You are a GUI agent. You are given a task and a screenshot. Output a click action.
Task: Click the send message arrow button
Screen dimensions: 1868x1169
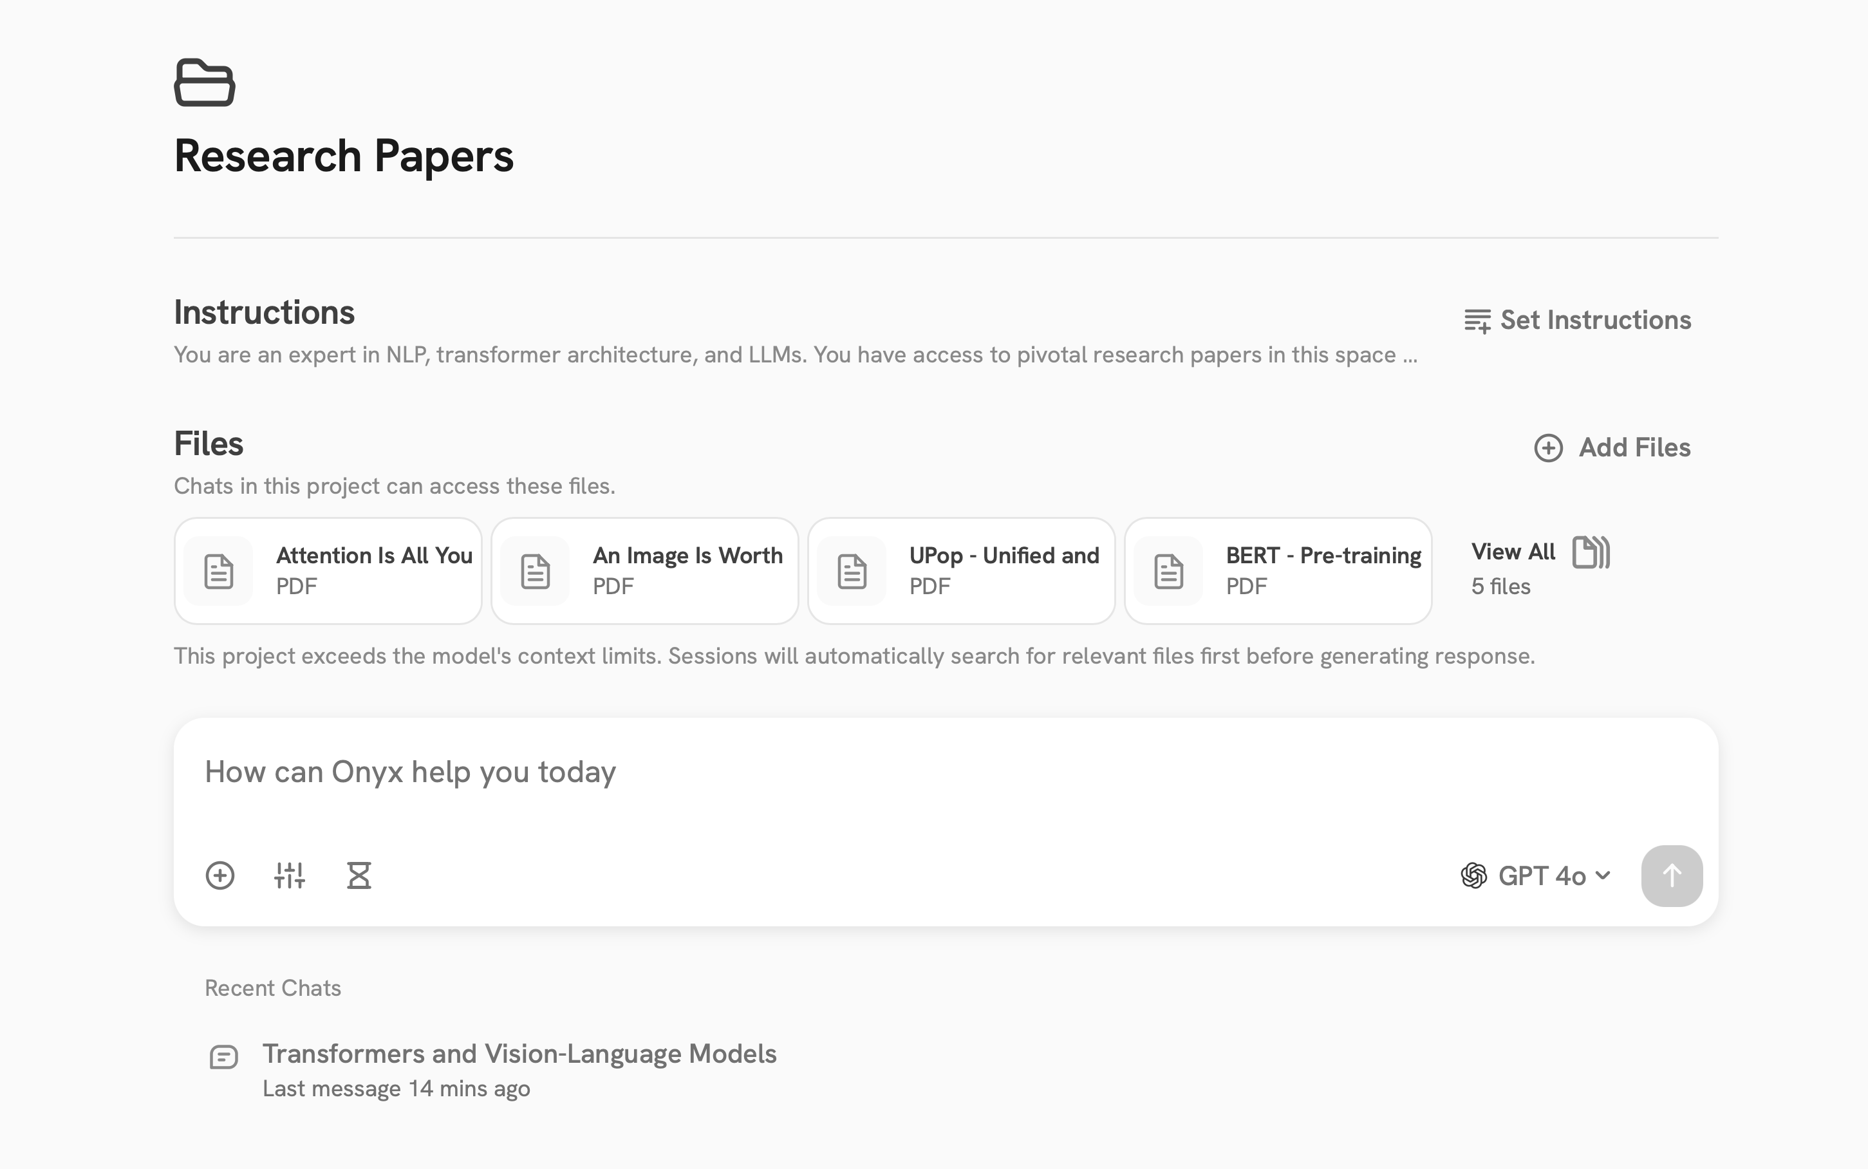tap(1672, 875)
